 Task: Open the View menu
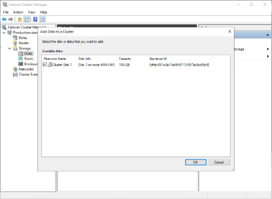tap(32, 12)
